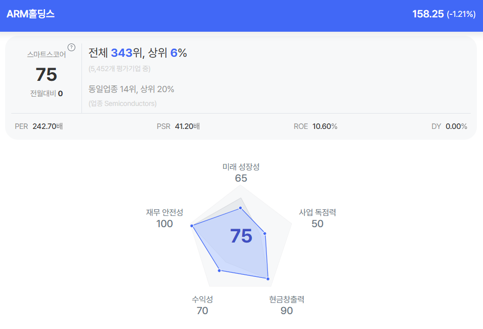Select the 현금창출력 radar label
Viewport: 483px width, 329px height.
pos(287,299)
